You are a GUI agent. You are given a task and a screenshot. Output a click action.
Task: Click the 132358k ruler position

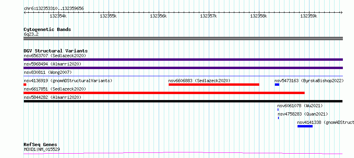[259, 16]
